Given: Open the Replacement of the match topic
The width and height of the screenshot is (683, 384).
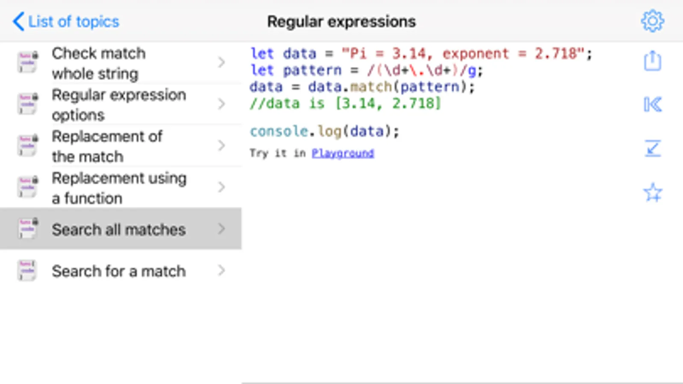Looking at the screenshot, I should [107, 146].
